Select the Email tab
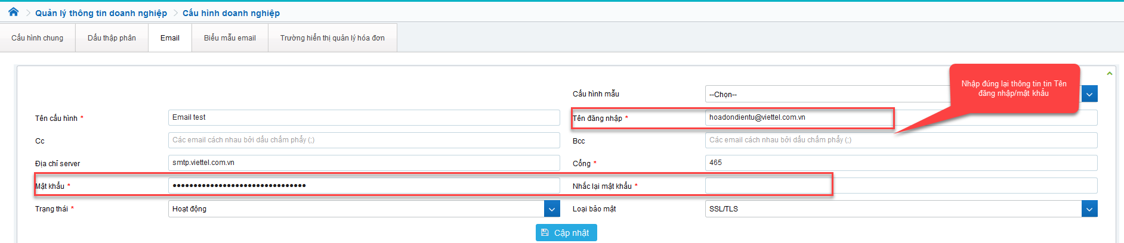This screenshot has width=1124, height=243. 170,38
